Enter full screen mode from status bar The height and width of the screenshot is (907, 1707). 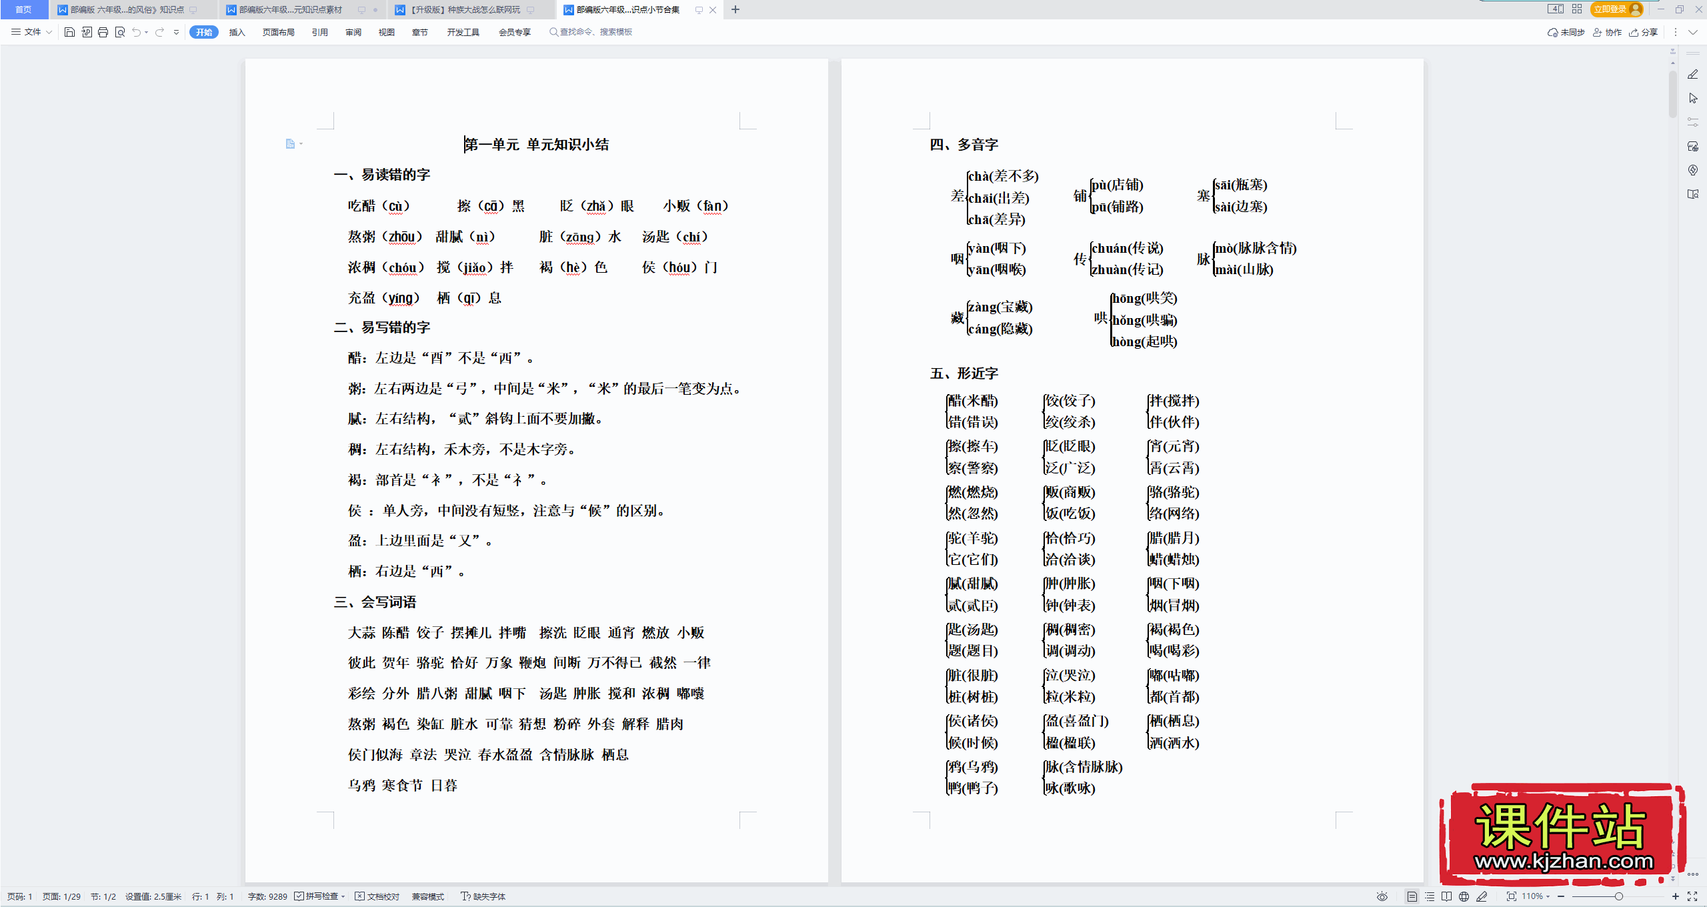click(x=1692, y=896)
